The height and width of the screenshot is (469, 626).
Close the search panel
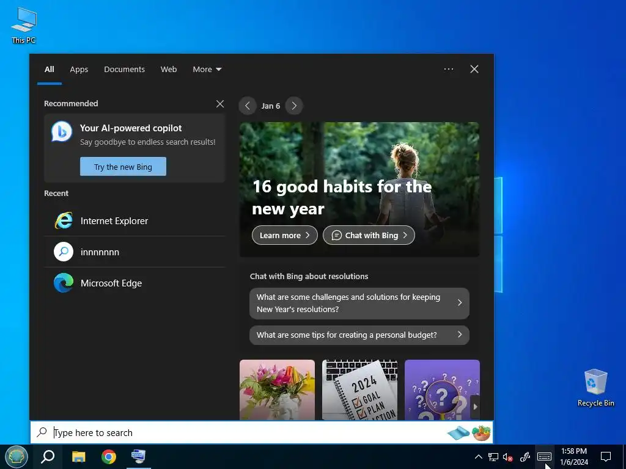tap(474, 69)
